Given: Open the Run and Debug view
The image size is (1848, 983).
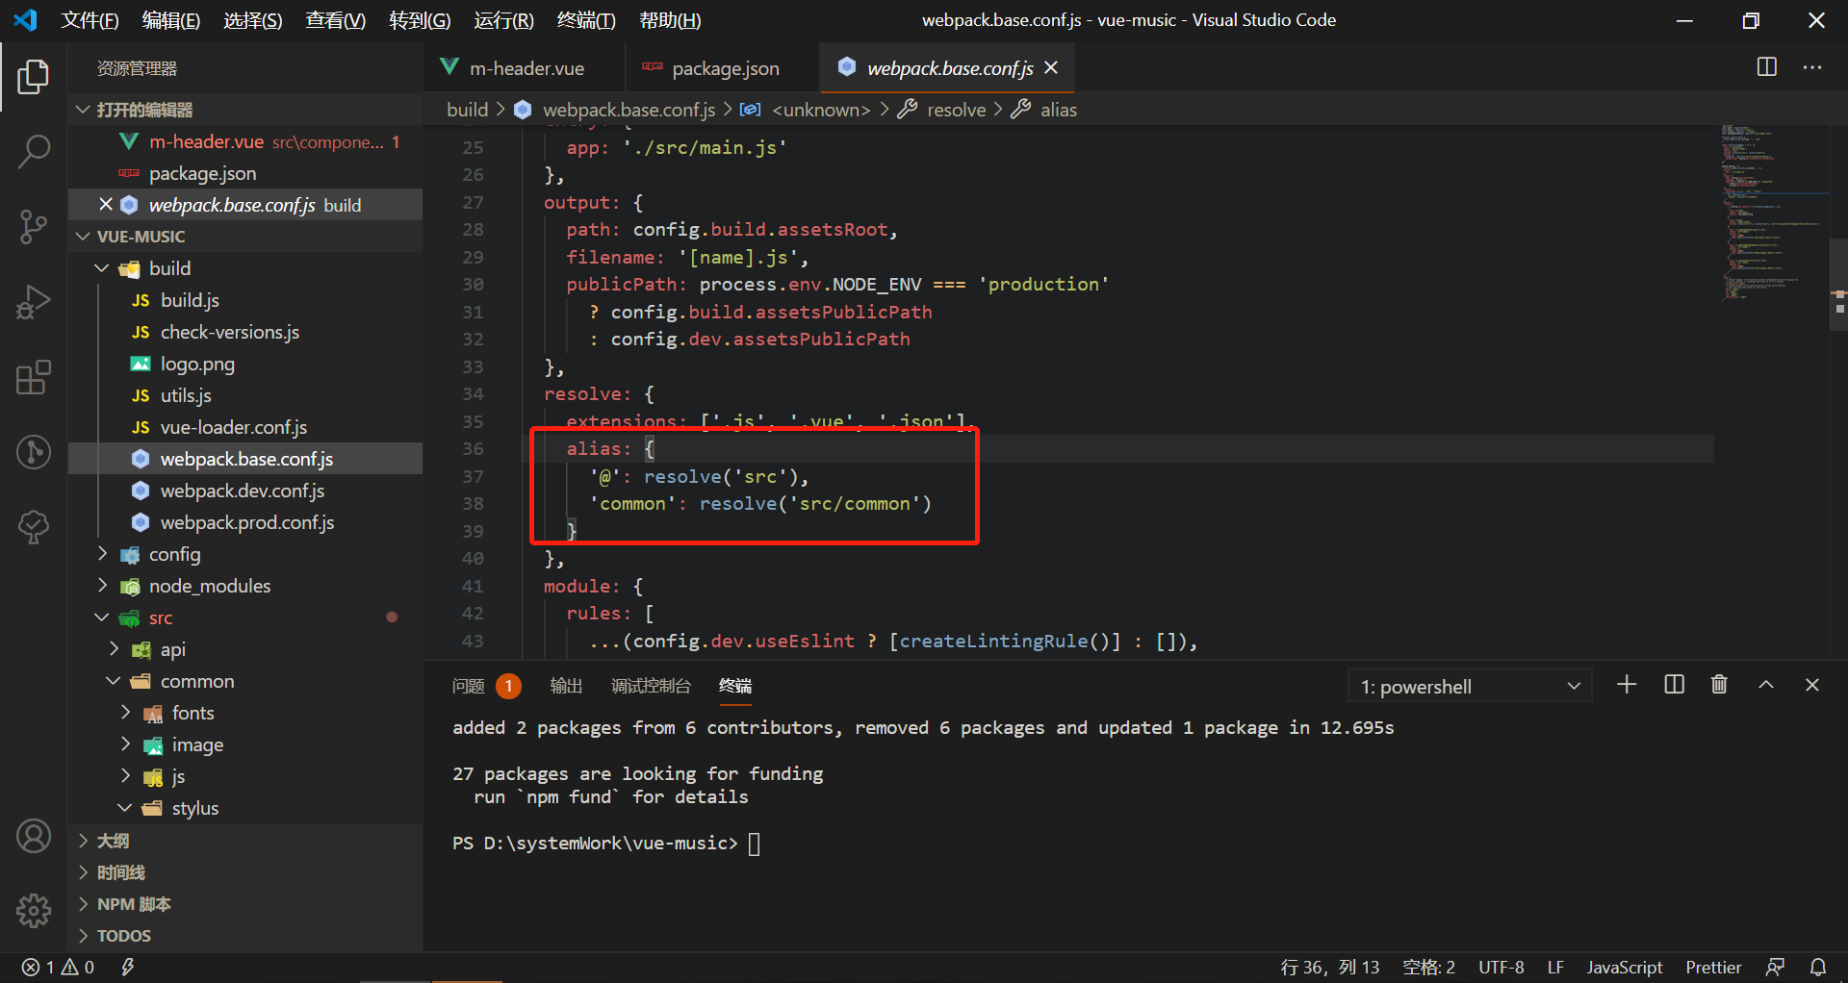Looking at the screenshot, I should [34, 302].
